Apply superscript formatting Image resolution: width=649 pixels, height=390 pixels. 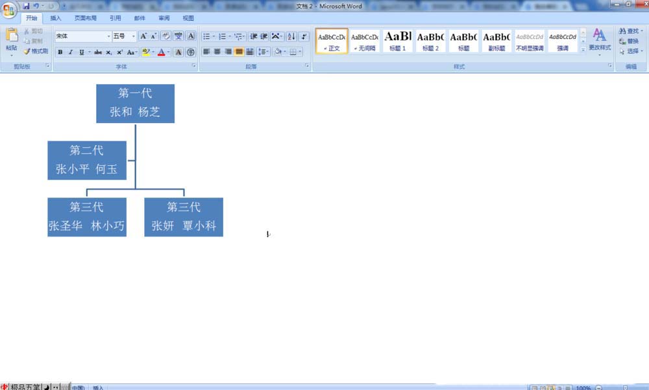119,52
